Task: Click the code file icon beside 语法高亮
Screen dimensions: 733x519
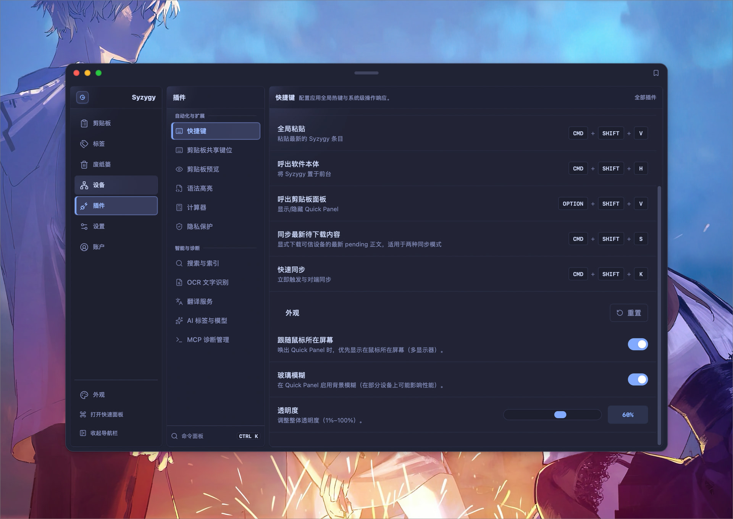Action: point(179,188)
